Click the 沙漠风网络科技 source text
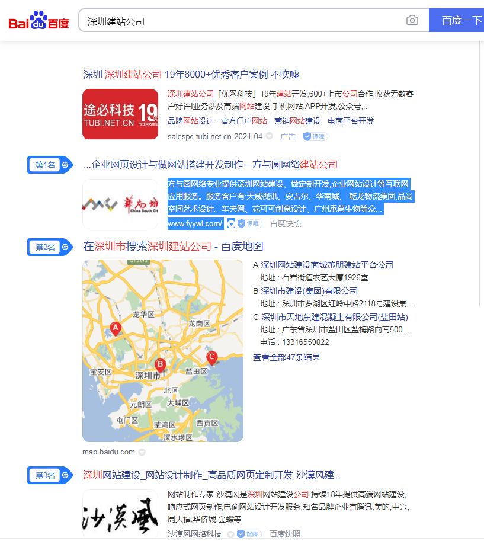Viewport: 484px width, 541px height. tap(194, 534)
